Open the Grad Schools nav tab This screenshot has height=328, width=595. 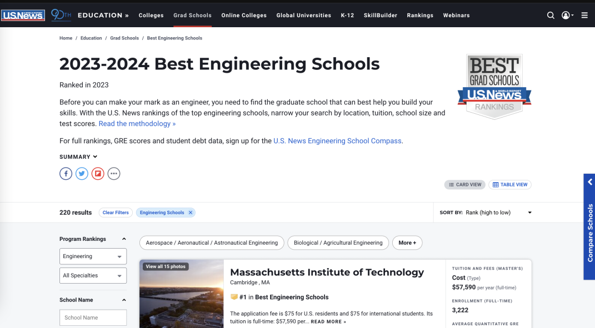coord(192,16)
